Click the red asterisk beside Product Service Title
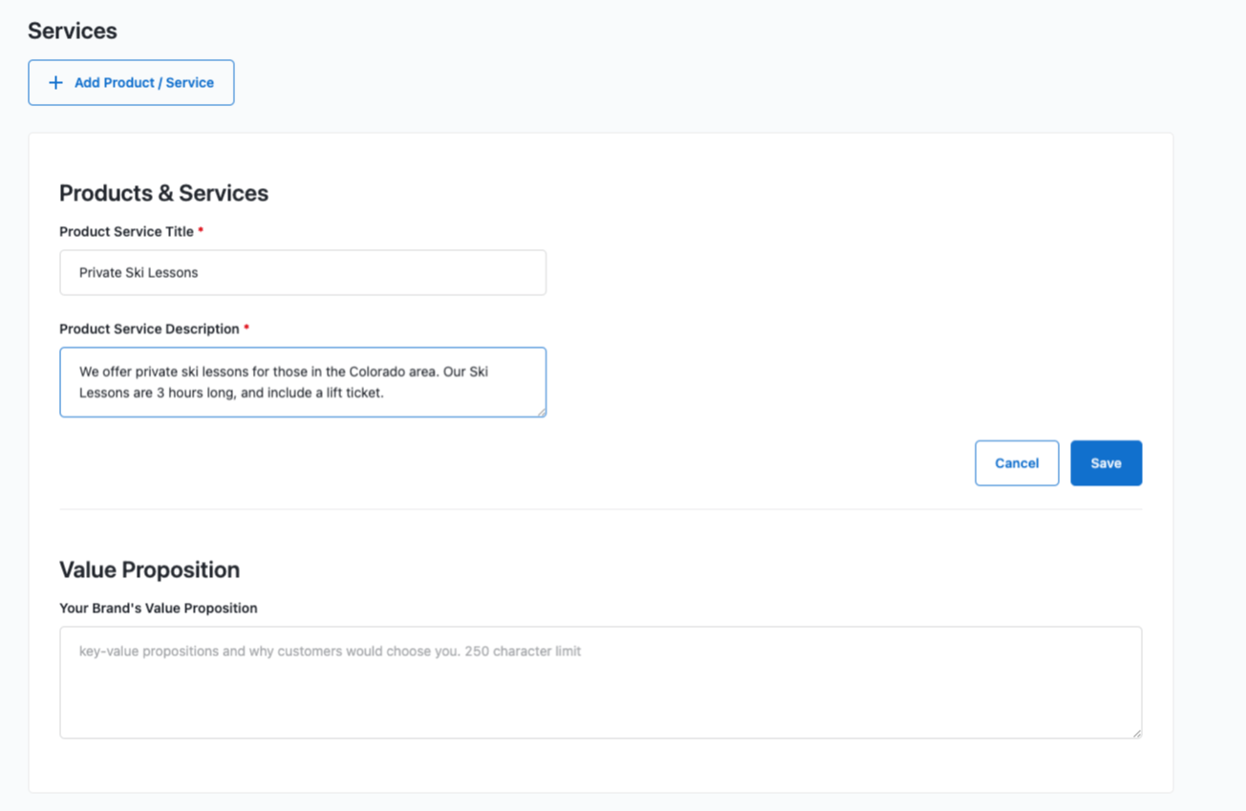This screenshot has width=1246, height=811. 201,231
